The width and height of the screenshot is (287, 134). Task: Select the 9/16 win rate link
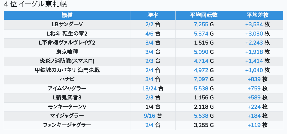point(150,116)
